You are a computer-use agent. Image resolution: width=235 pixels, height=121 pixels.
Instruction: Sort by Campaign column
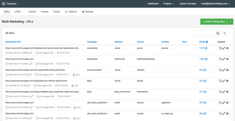[x=92, y=42]
